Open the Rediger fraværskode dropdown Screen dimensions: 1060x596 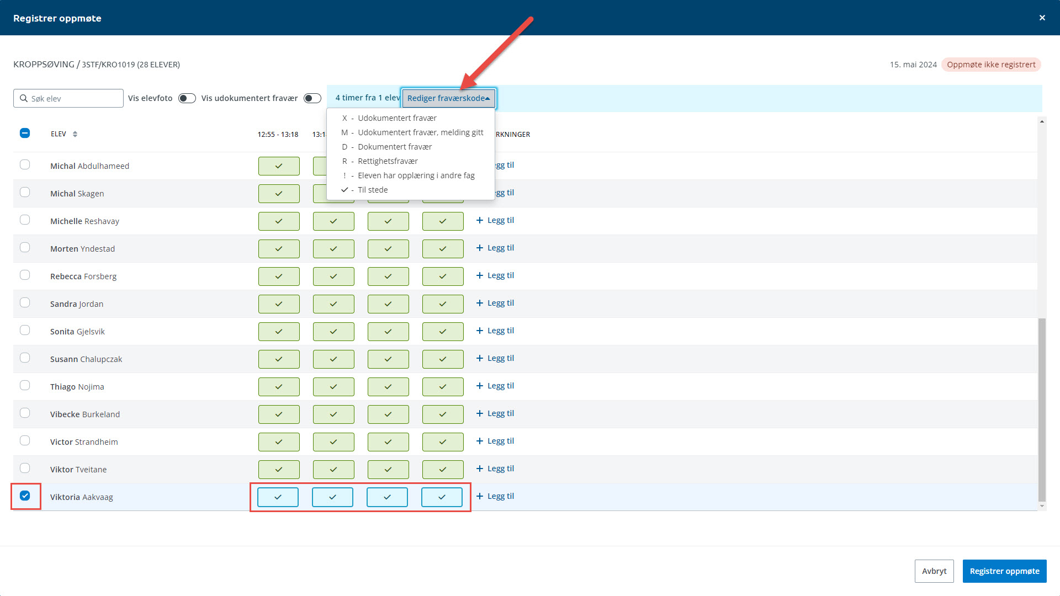(448, 98)
